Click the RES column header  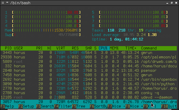click(x=75, y=48)
